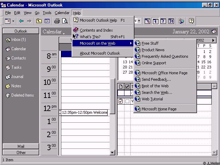Choose Best of the Web
Image resolution: width=220 pixels, height=165 pixels.
[x=165, y=86]
